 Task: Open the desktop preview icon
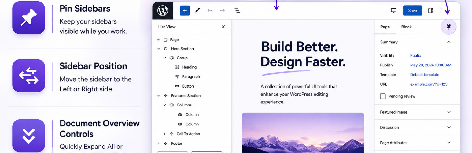pyautogui.click(x=393, y=10)
